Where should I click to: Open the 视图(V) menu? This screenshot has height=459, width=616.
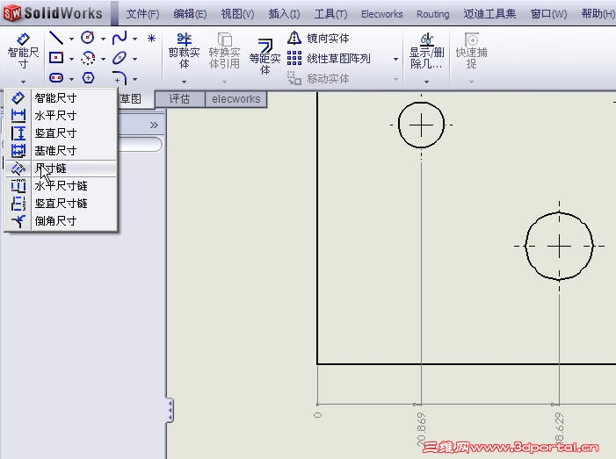pos(237,14)
